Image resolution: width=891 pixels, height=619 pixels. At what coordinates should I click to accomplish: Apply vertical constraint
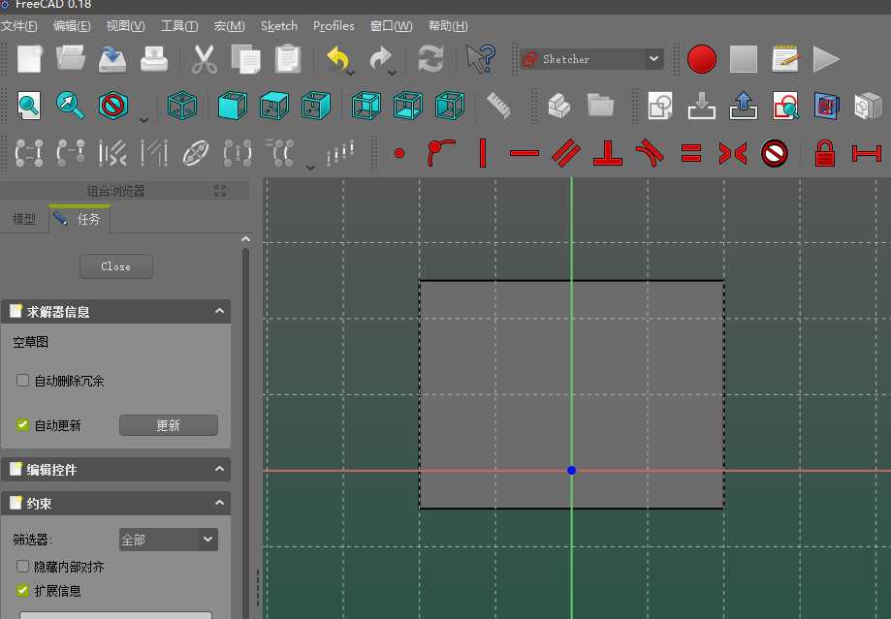coord(483,153)
